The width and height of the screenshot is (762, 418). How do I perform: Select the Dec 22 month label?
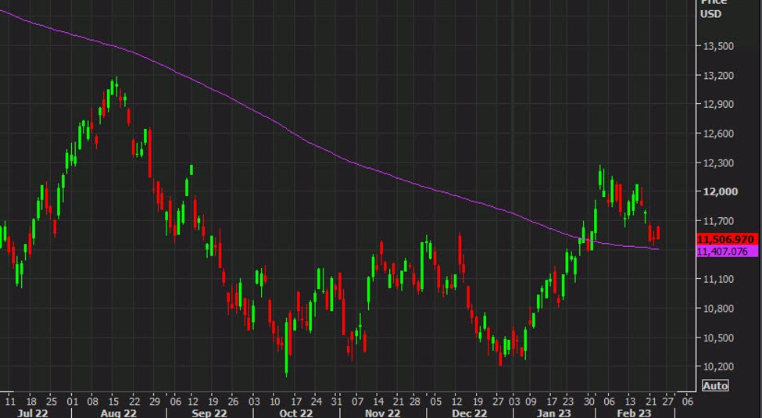470,413
